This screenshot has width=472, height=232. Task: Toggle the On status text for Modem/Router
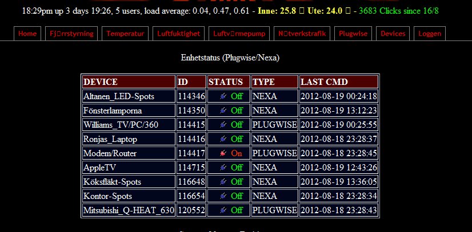[x=236, y=153]
